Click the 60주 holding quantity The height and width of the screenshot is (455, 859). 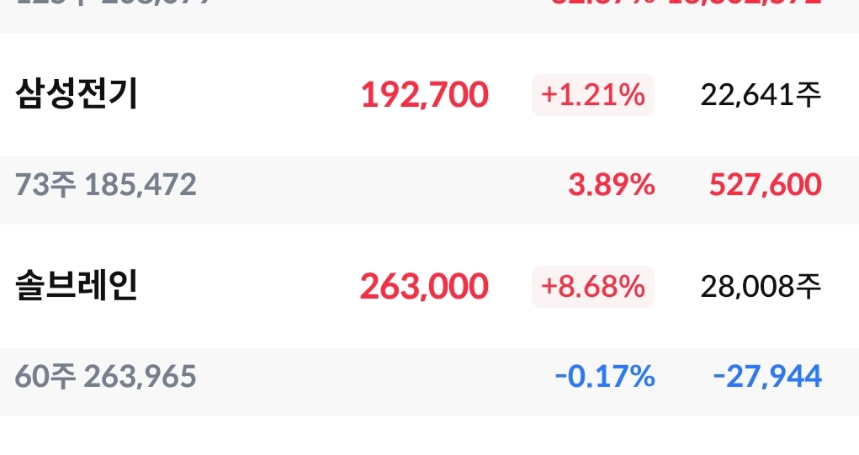coord(45,376)
